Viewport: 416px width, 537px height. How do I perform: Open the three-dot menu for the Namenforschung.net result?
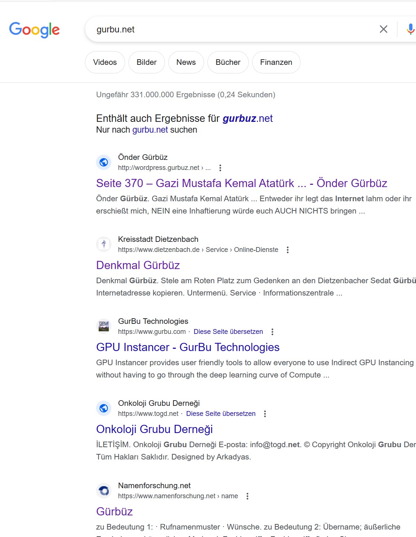[x=247, y=496]
